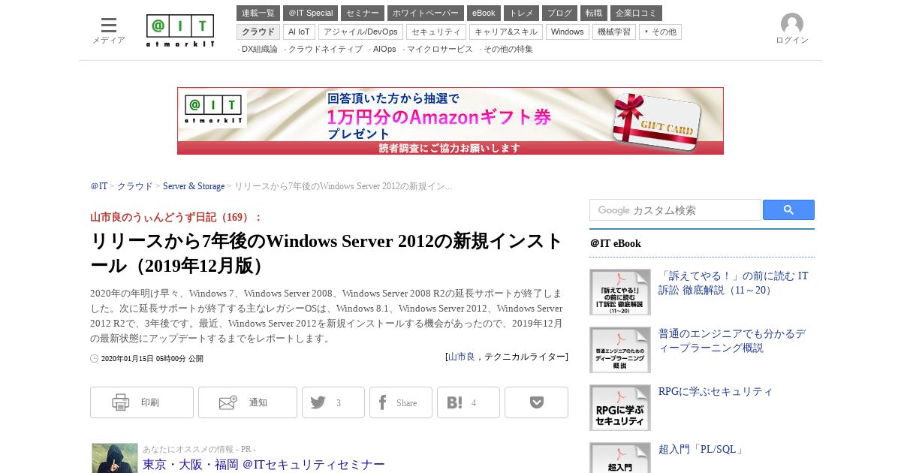Click the 通知 mail notification button
This screenshot has height=473, width=901.
[248, 402]
